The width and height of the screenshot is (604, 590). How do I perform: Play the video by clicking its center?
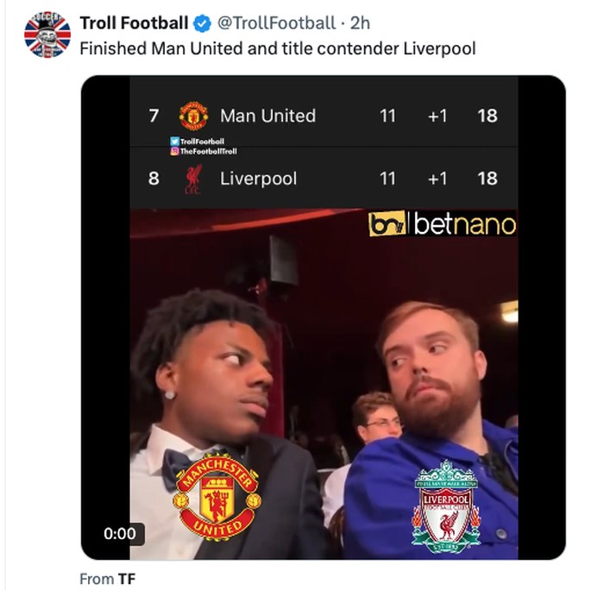(324, 345)
